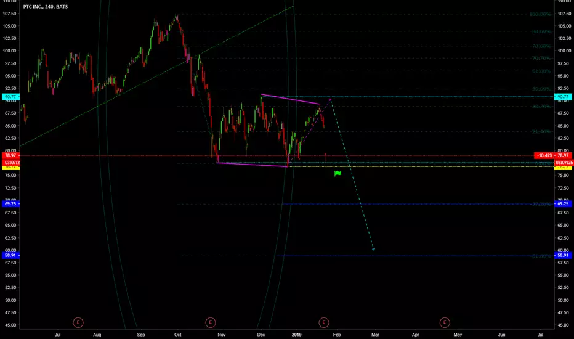Click the 'Feb' label on the time axis
This screenshot has width=574, height=339.
tap(337, 335)
